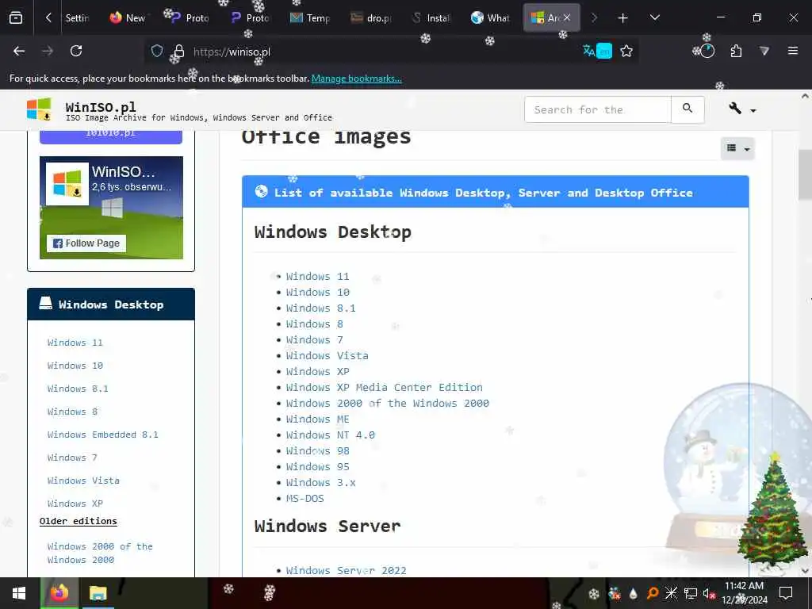Open Windows 95 link
This screenshot has height=609, width=812.
coord(317,467)
